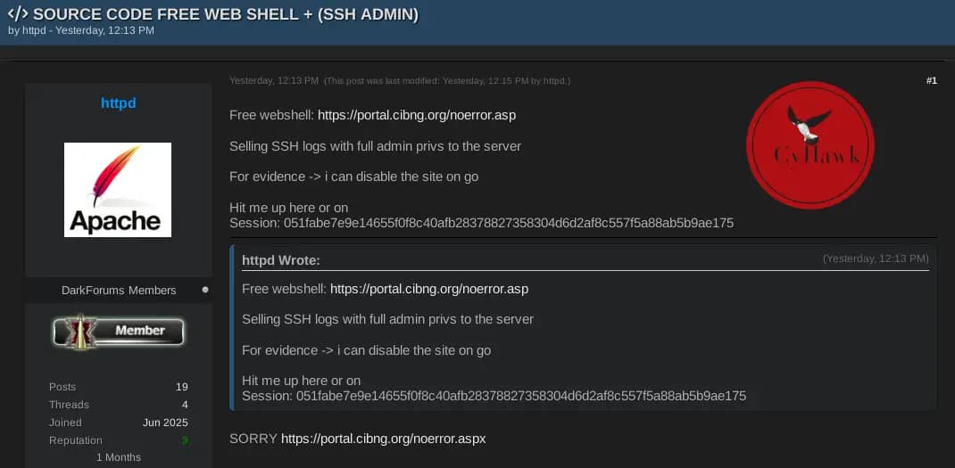955x468 pixels.
Task: Click the quote timestamp Yesterday, 12:13 PM
Action: [876, 259]
